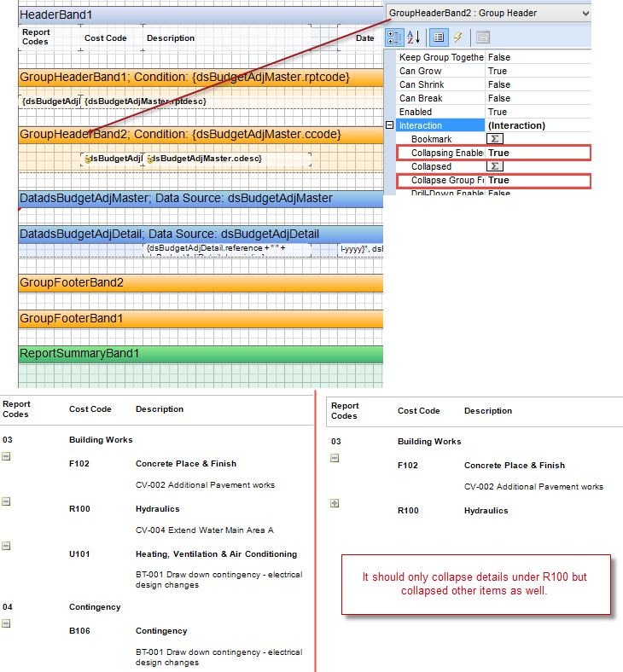The width and height of the screenshot is (623, 672).
Task: Switch property grid to Categorized view
Action: pos(394,38)
